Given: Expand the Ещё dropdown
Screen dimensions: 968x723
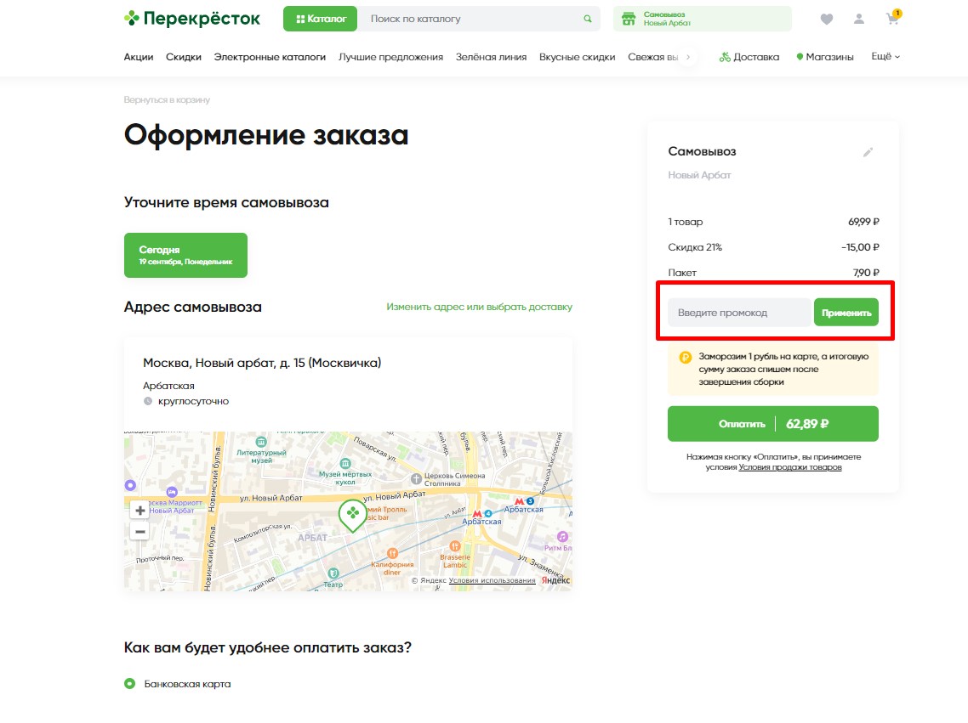Looking at the screenshot, I should click(885, 56).
